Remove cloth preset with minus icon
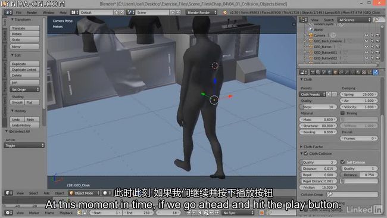Viewport: 387px width, 218px height. click(x=334, y=94)
